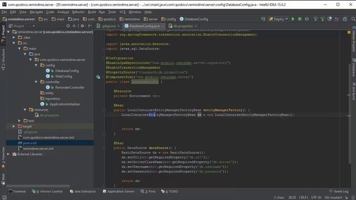Image resolution: width=356 pixels, height=200 pixels.
Task: Toggle the 1: Project side panel
Action: pyautogui.click(x=3, y=34)
